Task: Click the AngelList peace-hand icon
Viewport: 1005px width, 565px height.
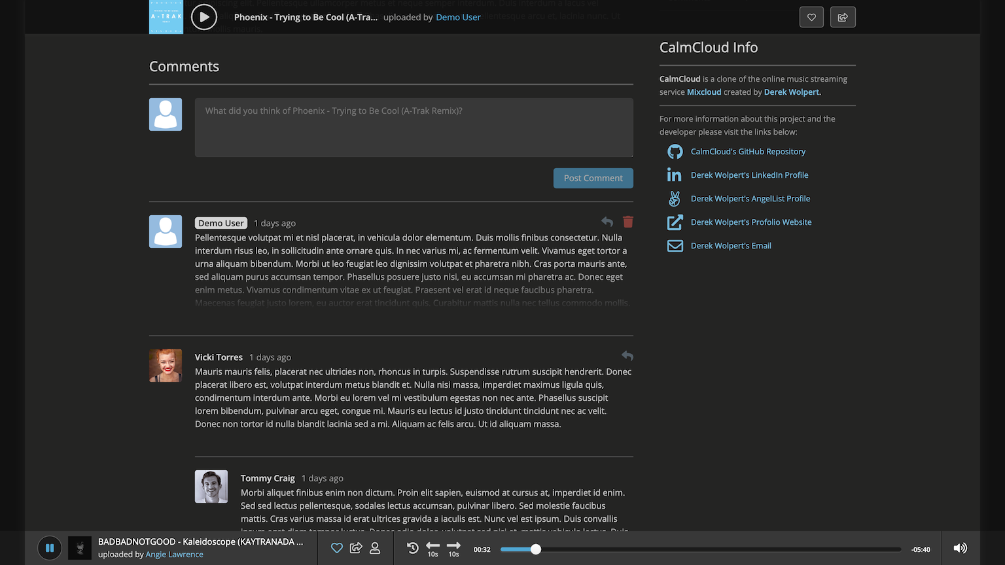Action: pyautogui.click(x=675, y=199)
